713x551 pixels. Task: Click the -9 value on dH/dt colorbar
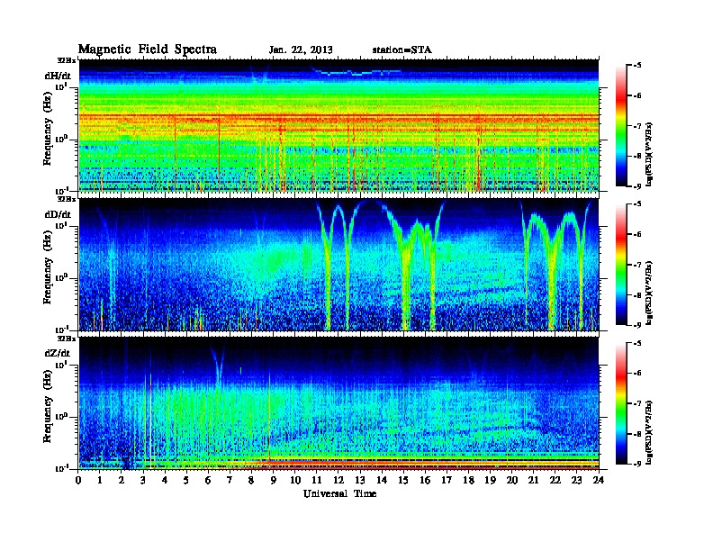point(637,186)
